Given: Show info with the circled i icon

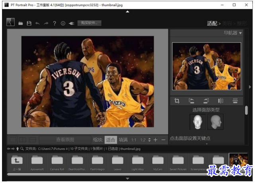Looking at the screenshot, I should 63,23.
